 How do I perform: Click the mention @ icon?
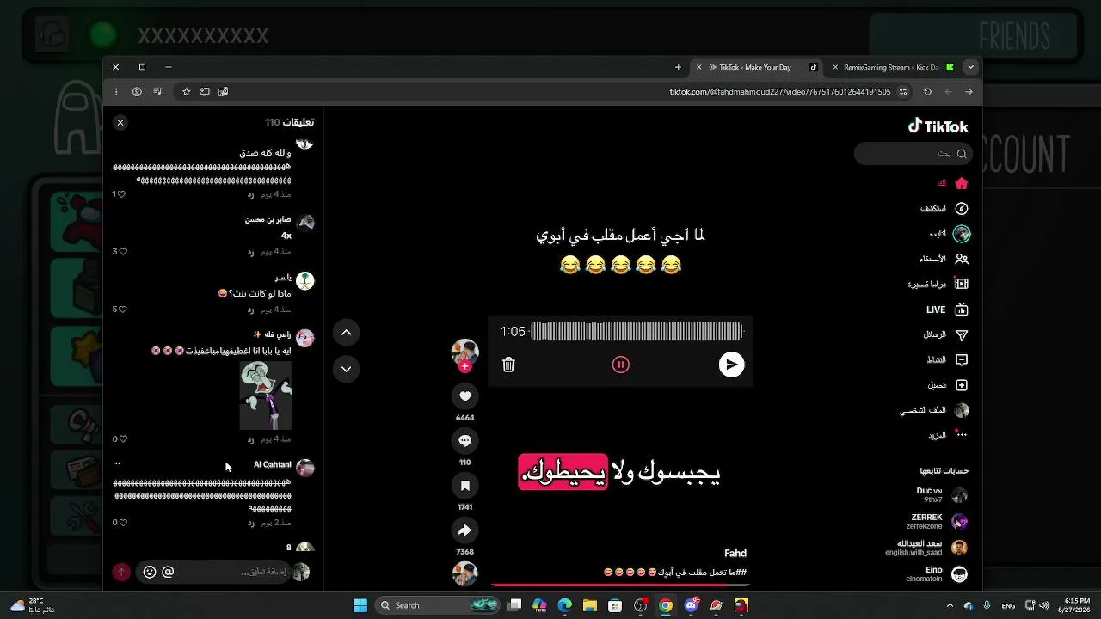tap(168, 572)
